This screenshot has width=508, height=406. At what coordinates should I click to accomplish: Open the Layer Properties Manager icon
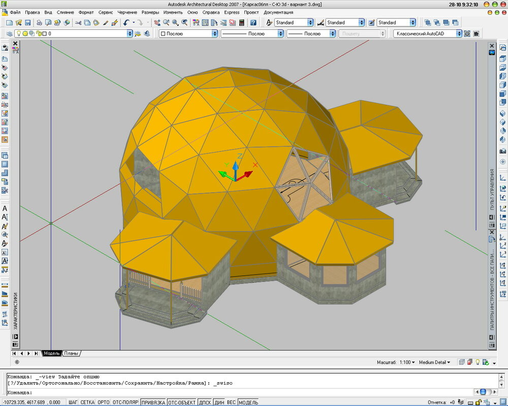[x=9, y=33]
